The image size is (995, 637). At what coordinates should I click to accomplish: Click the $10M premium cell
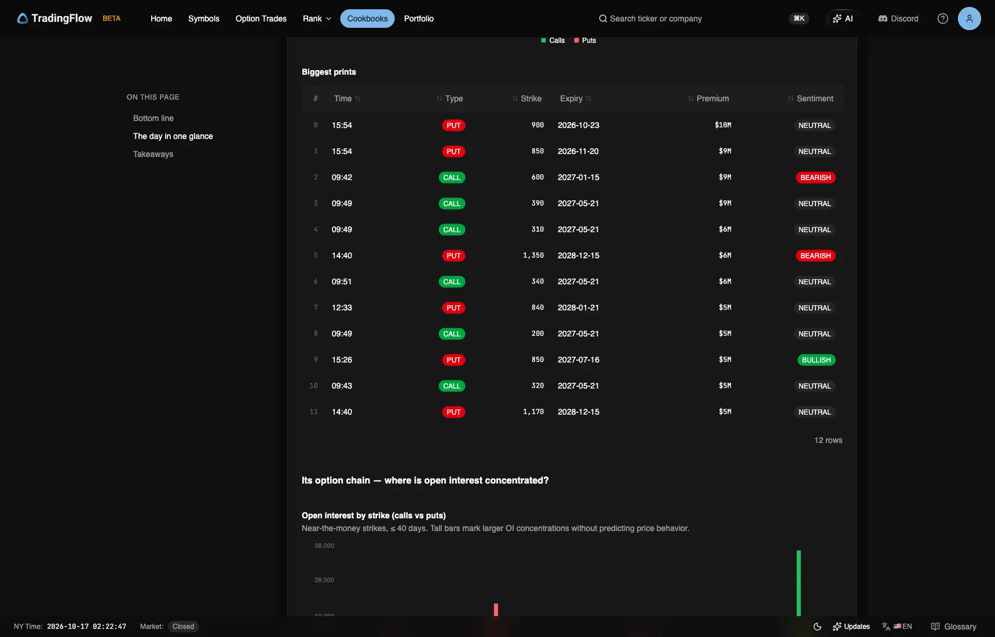(723, 125)
